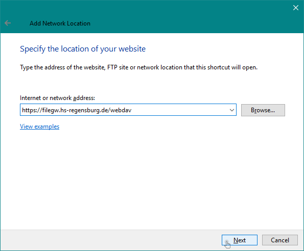The height and width of the screenshot is (251, 304).
Task: Open the View examples link
Action: [x=39, y=127]
